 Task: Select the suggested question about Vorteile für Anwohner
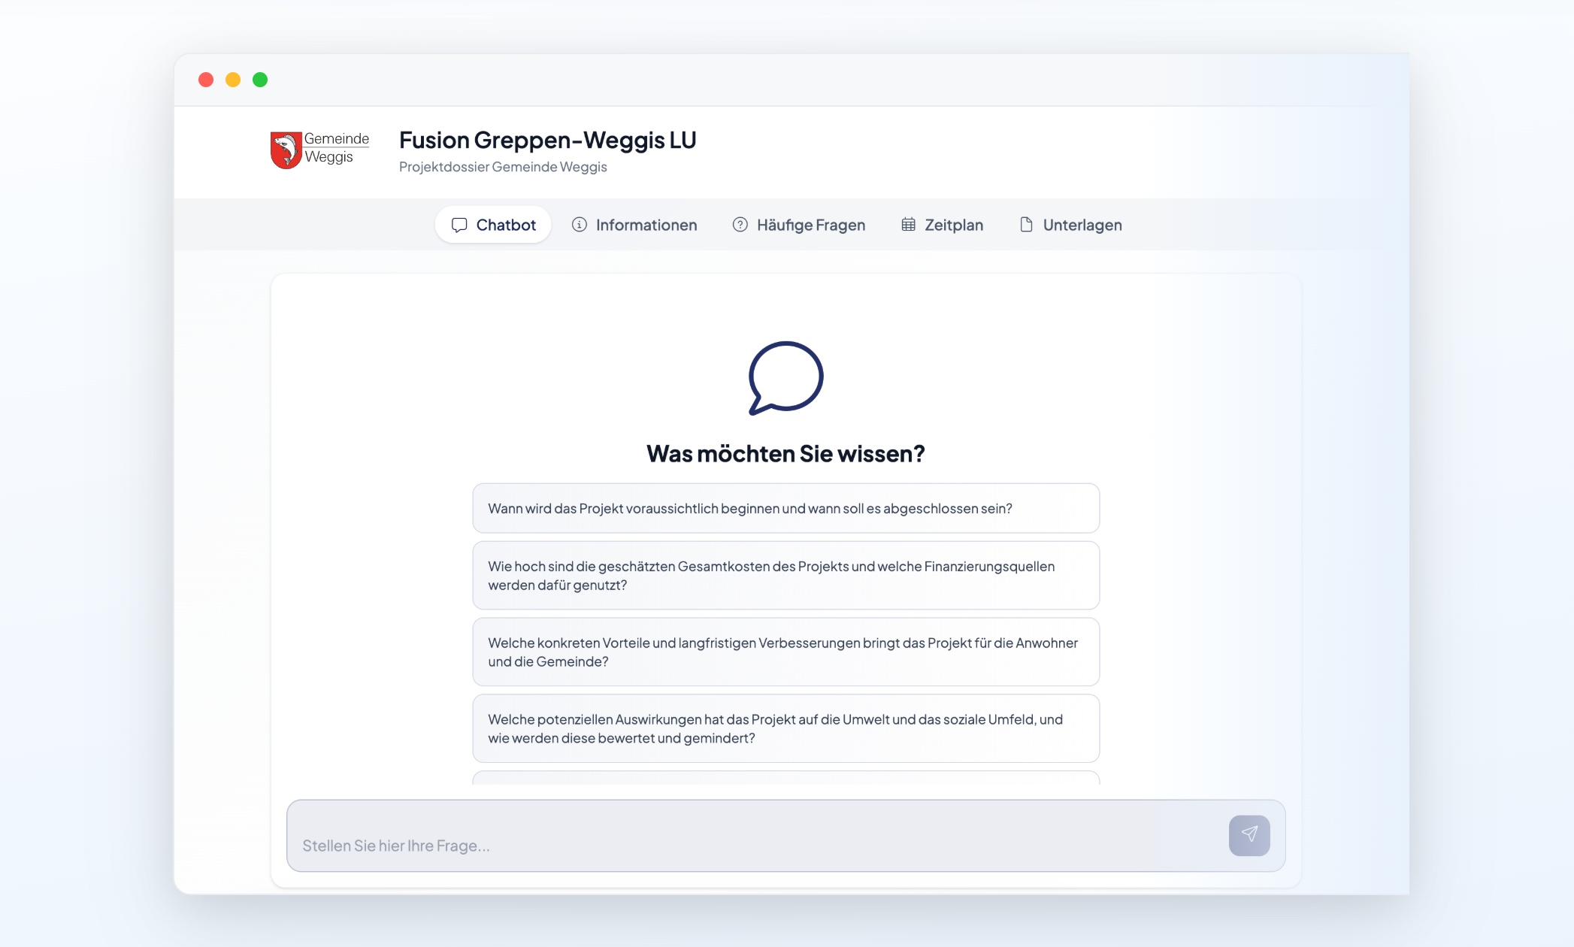(x=785, y=652)
